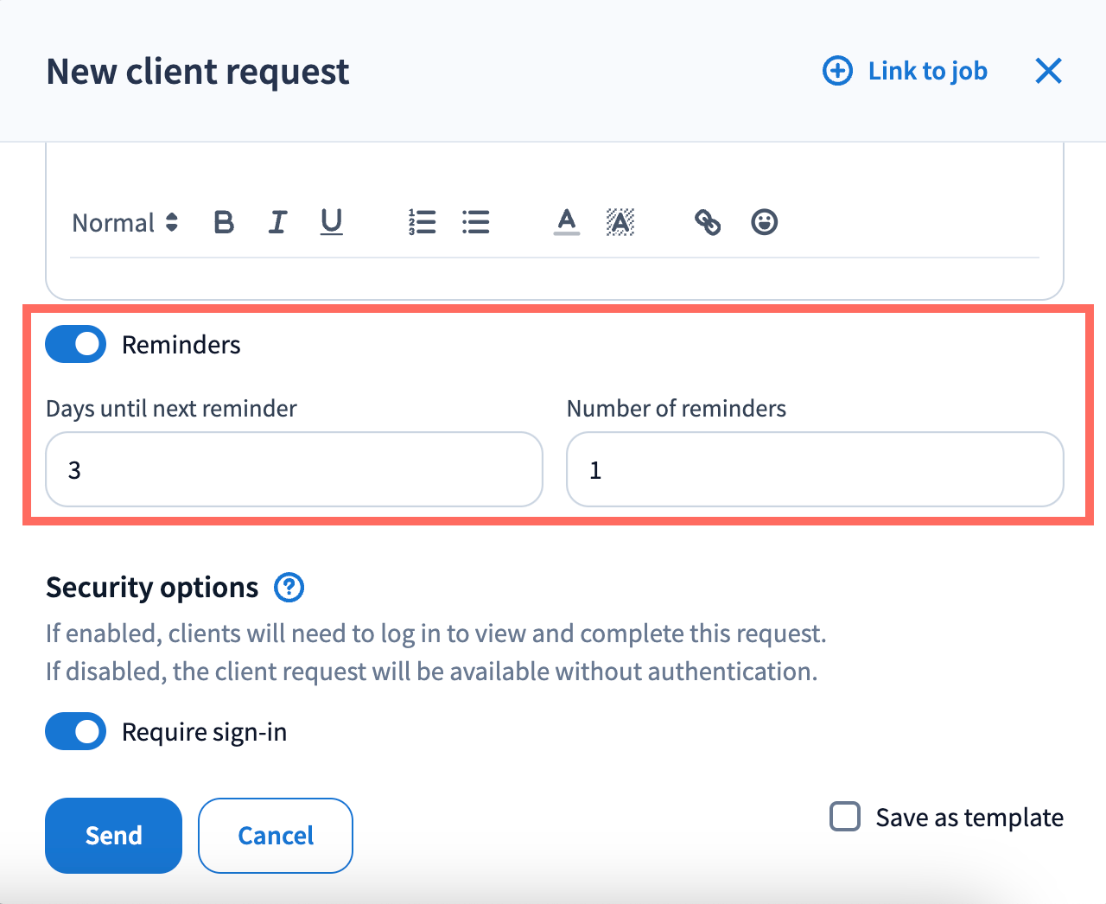The image size is (1106, 904).
Task: Open the Normal text style dropdown
Action: [125, 223]
